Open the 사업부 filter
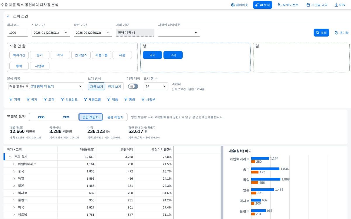Screen dimensions: 351x219 pyautogui.click(x=148, y=100)
